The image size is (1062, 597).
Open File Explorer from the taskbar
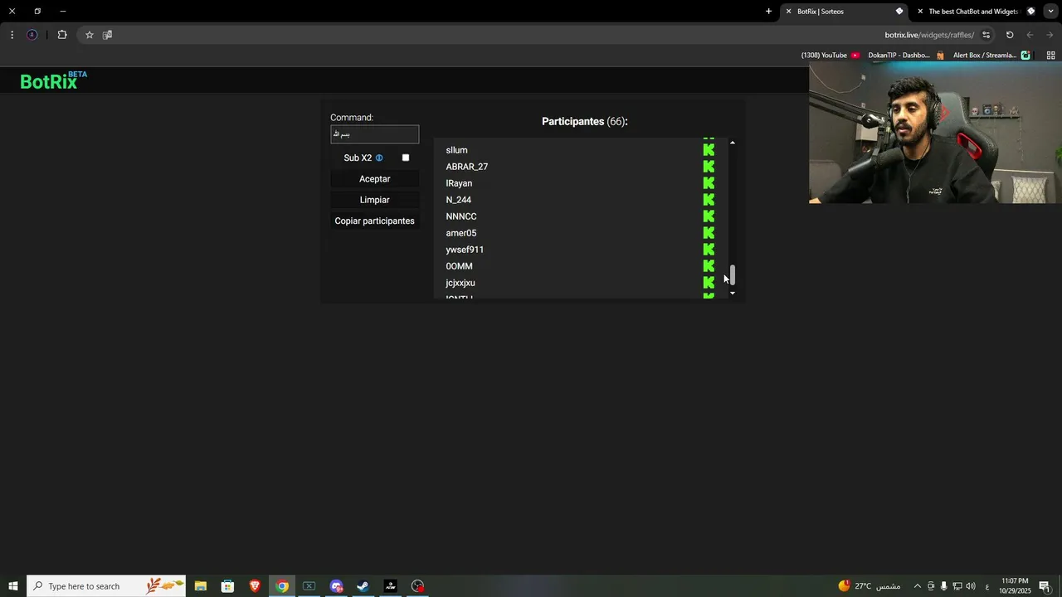tap(200, 586)
